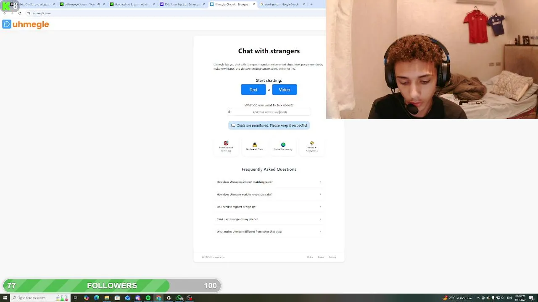Close the Uhmegle Chat with Strangers tab
This screenshot has height=302, width=538.
pos(254,4)
